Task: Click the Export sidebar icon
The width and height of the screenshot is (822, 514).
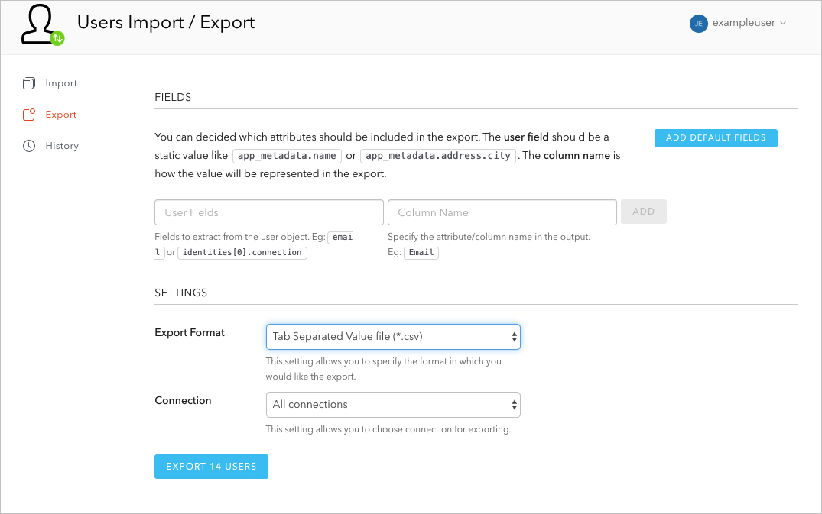Action: (29, 115)
